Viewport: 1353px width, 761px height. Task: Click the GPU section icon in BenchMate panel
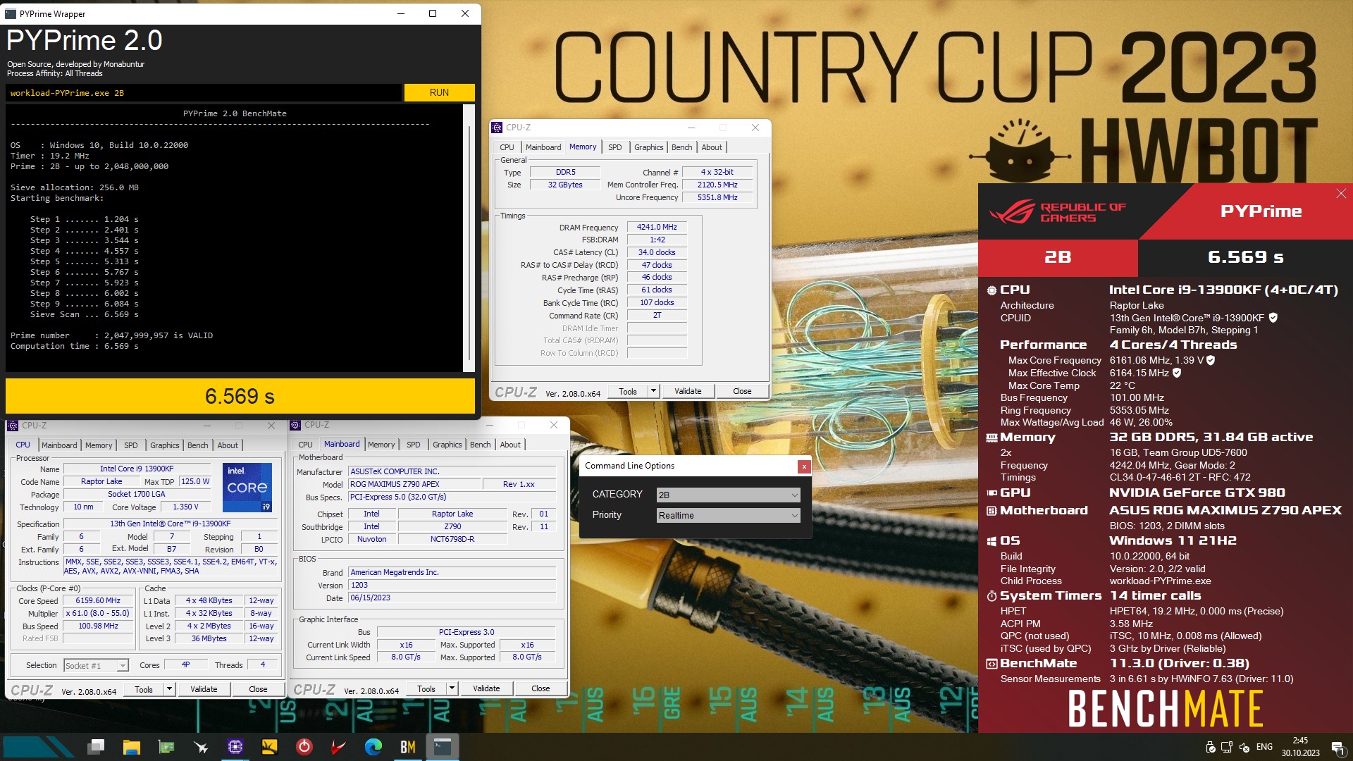click(991, 493)
